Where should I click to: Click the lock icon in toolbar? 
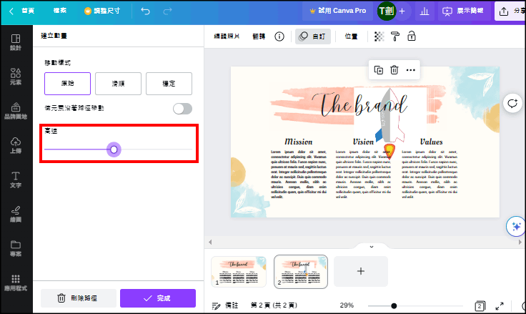tap(411, 36)
